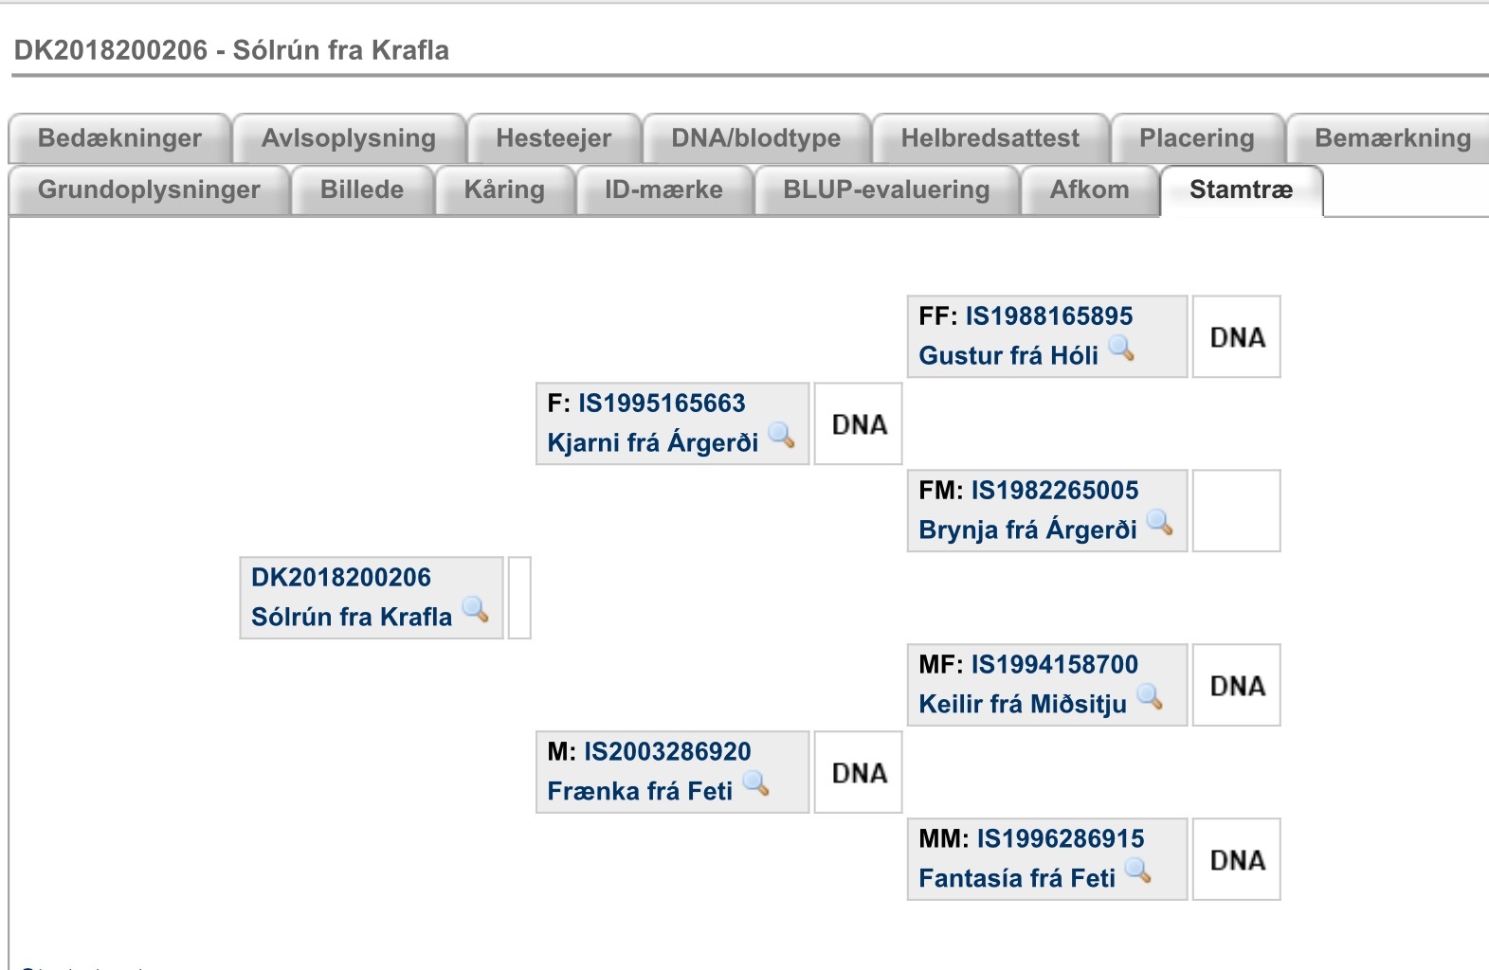Click magnifier icon next to Gustur frá Hóli
The height and width of the screenshot is (970, 1489).
[x=1122, y=349]
